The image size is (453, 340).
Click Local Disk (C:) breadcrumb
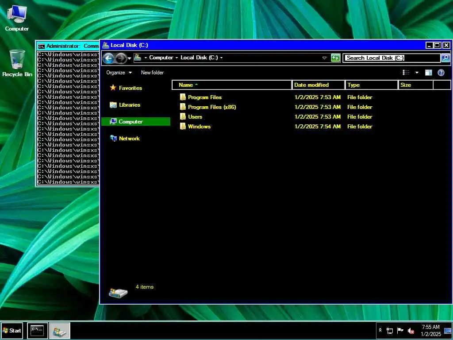click(200, 58)
